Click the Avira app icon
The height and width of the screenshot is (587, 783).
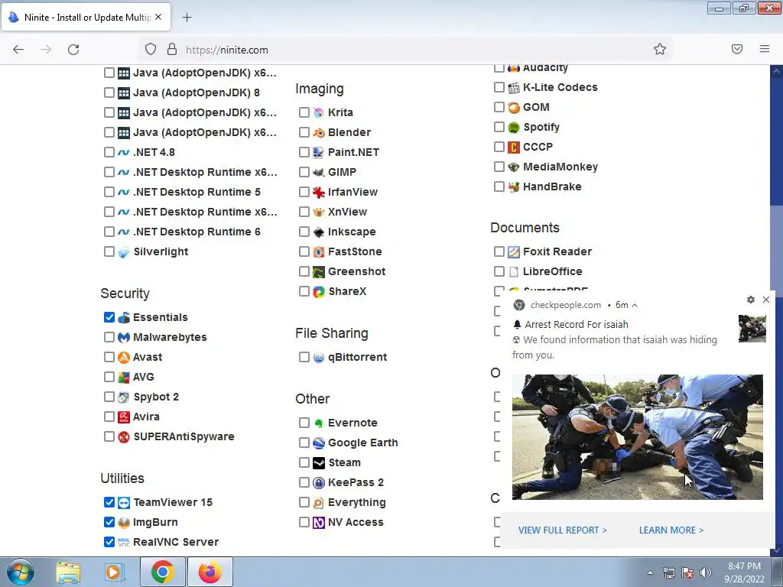pyautogui.click(x=124, y=417)
